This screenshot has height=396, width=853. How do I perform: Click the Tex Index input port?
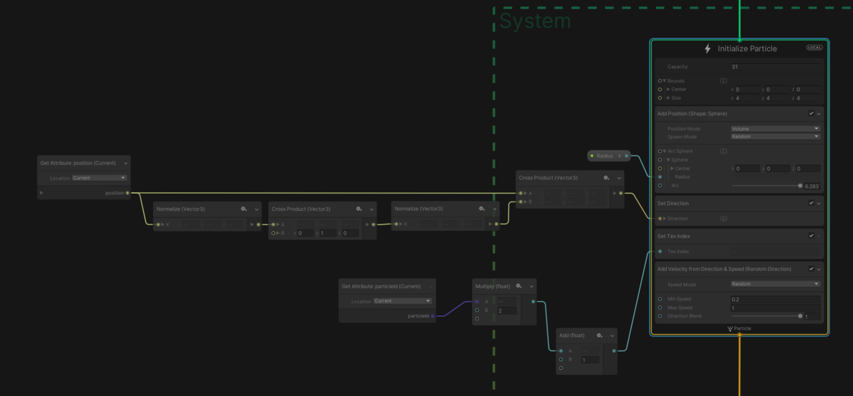(660, 251)
